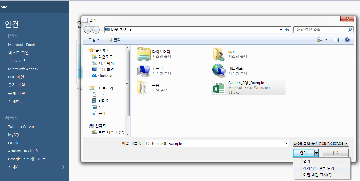The height and width of the screenshot is (181, 360).
Task: Expand the 바탕 화면 breadcrumb arrow
Action: pos(131,30)
